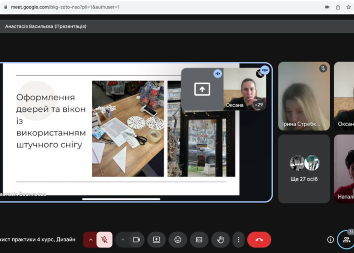Image resolution: width=354 pixels, height=253 pixels.
Task: Select the 'Ще 27 осіб' tile
Action: pos(304,168)
